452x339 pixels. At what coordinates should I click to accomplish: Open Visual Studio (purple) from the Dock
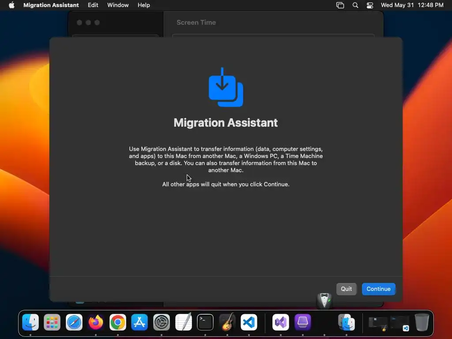281,322
